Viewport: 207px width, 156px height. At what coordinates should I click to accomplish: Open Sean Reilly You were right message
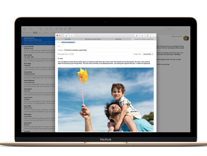coord(38,58)
